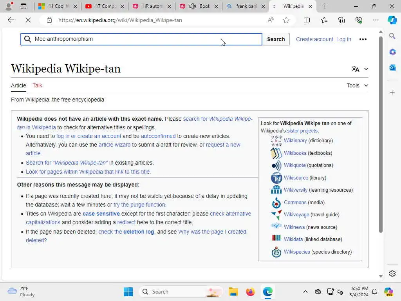Switch to the 11 Cool browser tab
This screenshot has height=301, width=401.
coord(58,6)
